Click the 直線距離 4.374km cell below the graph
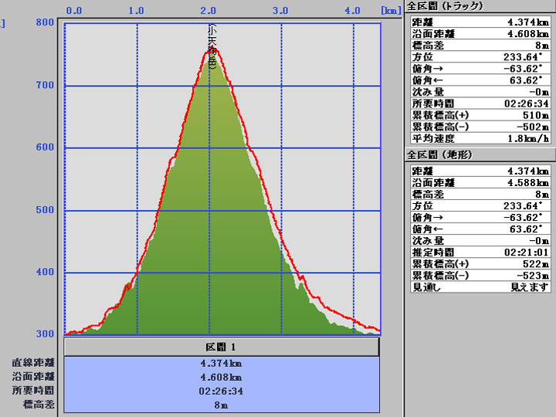This screenshot has width=556, height=417. pos(222,363)
